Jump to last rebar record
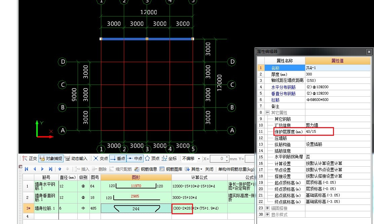The image size is (374, 224). click(x=50, y=169)
